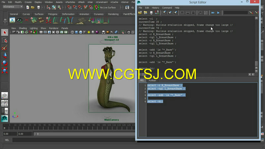Switch to the Python tab

(152, 80)
